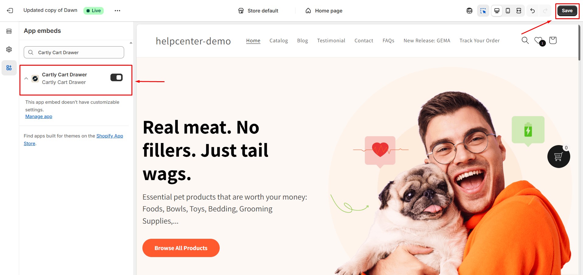Screen dimensions: 583x275
Task: Click the Save button
Action: tap(567, 11)
